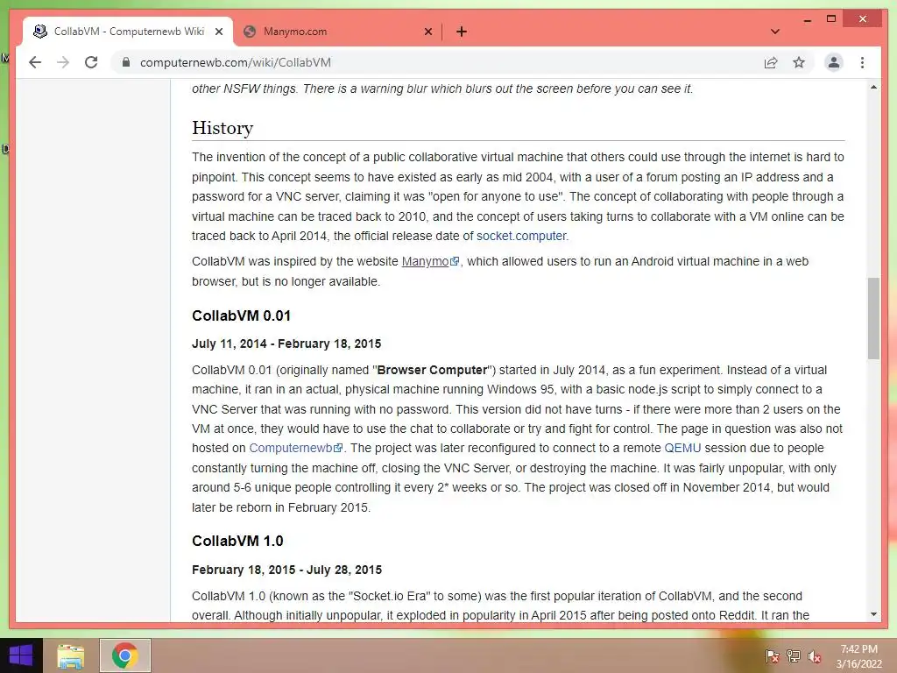This screenshot has width=897, height=673.
Task: Click the CollabVM 0.01 heading
Action: (242, 315)
